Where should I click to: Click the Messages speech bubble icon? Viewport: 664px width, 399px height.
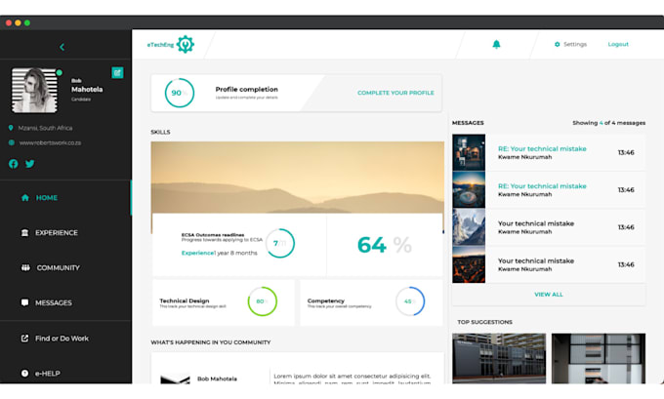tap(25, 302)
